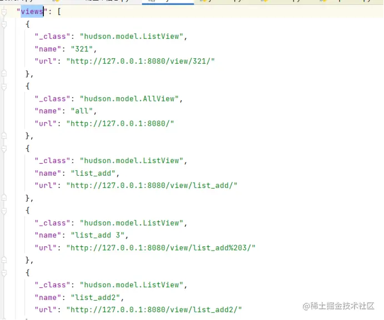Screen dimensions: 384x320
Task: Click the "name" key beside value "list_add2"
Action: tap(48, 297)
